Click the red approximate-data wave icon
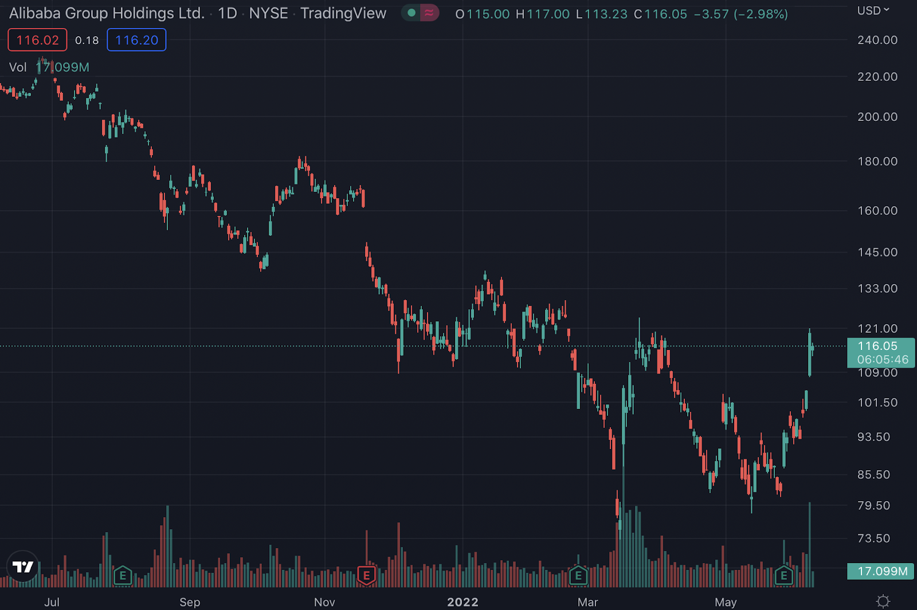The height and width of the screenshot is (610, 917). pos(429,13)
